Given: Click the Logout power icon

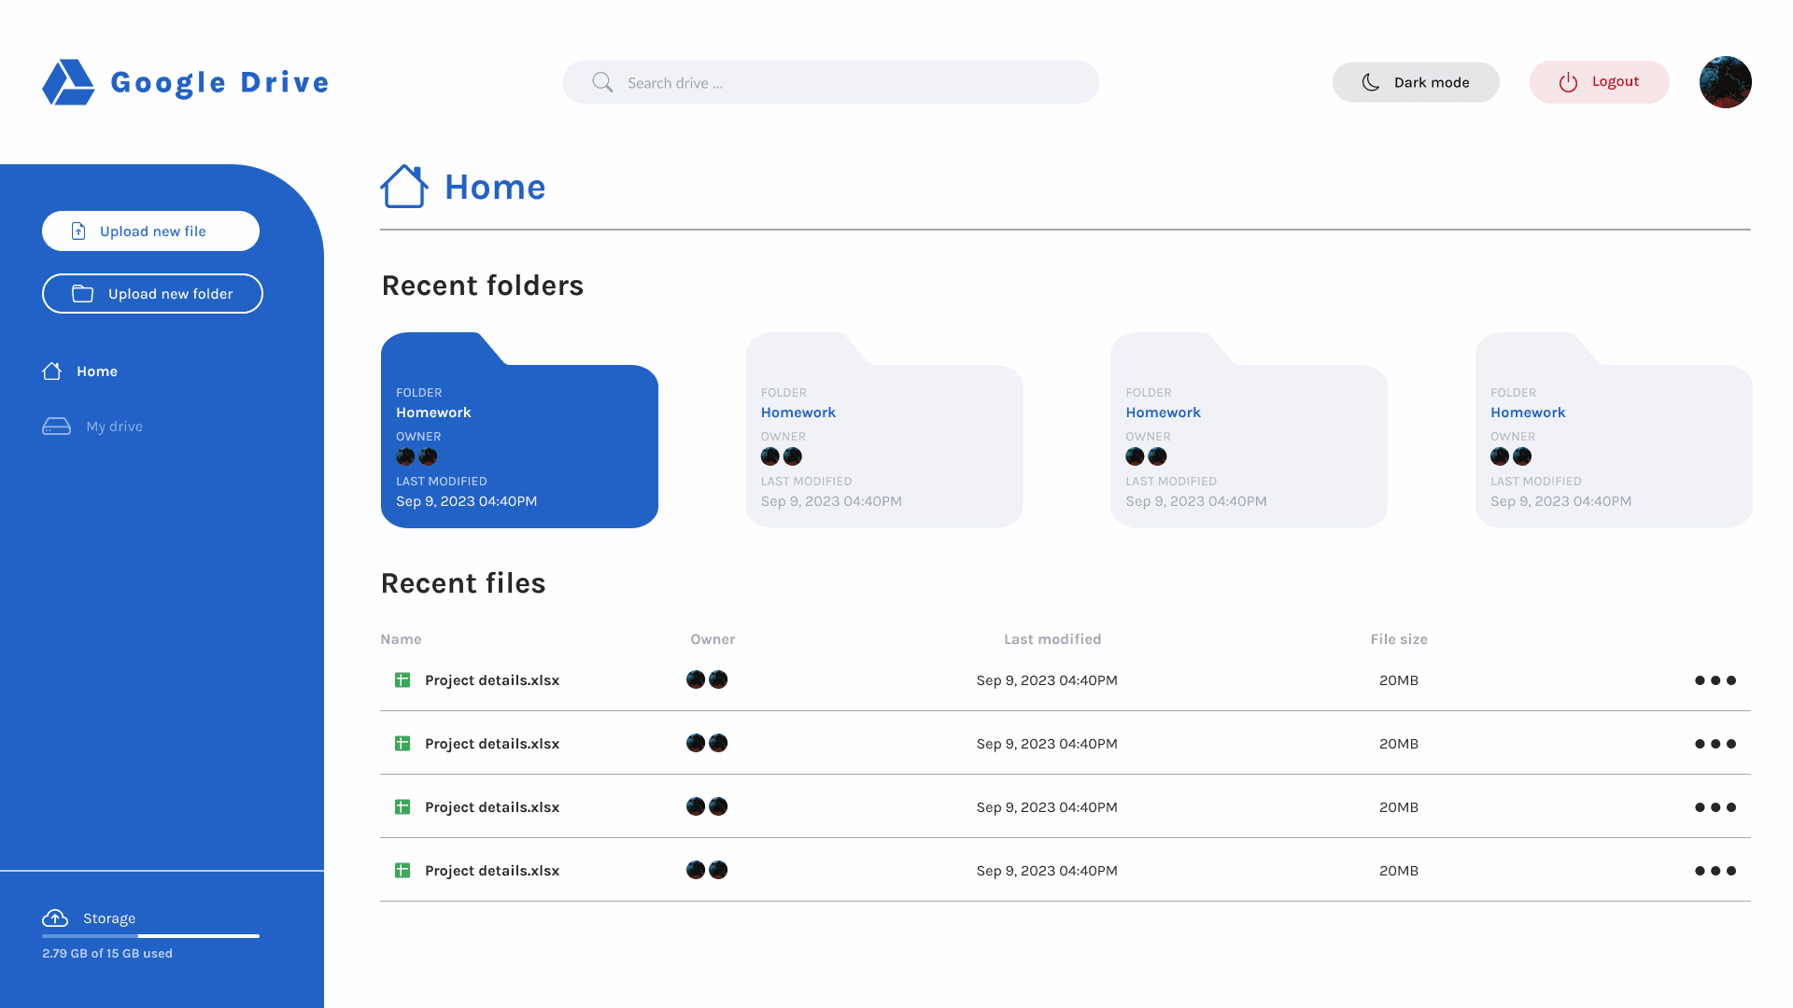Looking at the screenshot, I should coord(1568,82).
